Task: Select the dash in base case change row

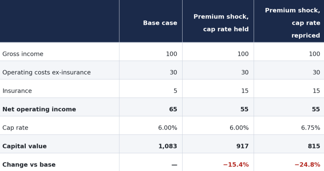Action: click(174, 165)
